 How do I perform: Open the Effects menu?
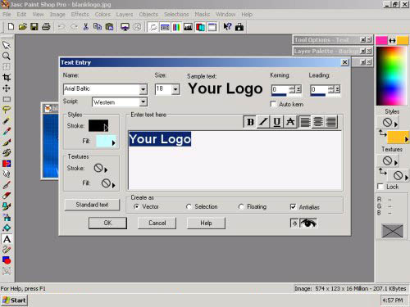(80, 14)
